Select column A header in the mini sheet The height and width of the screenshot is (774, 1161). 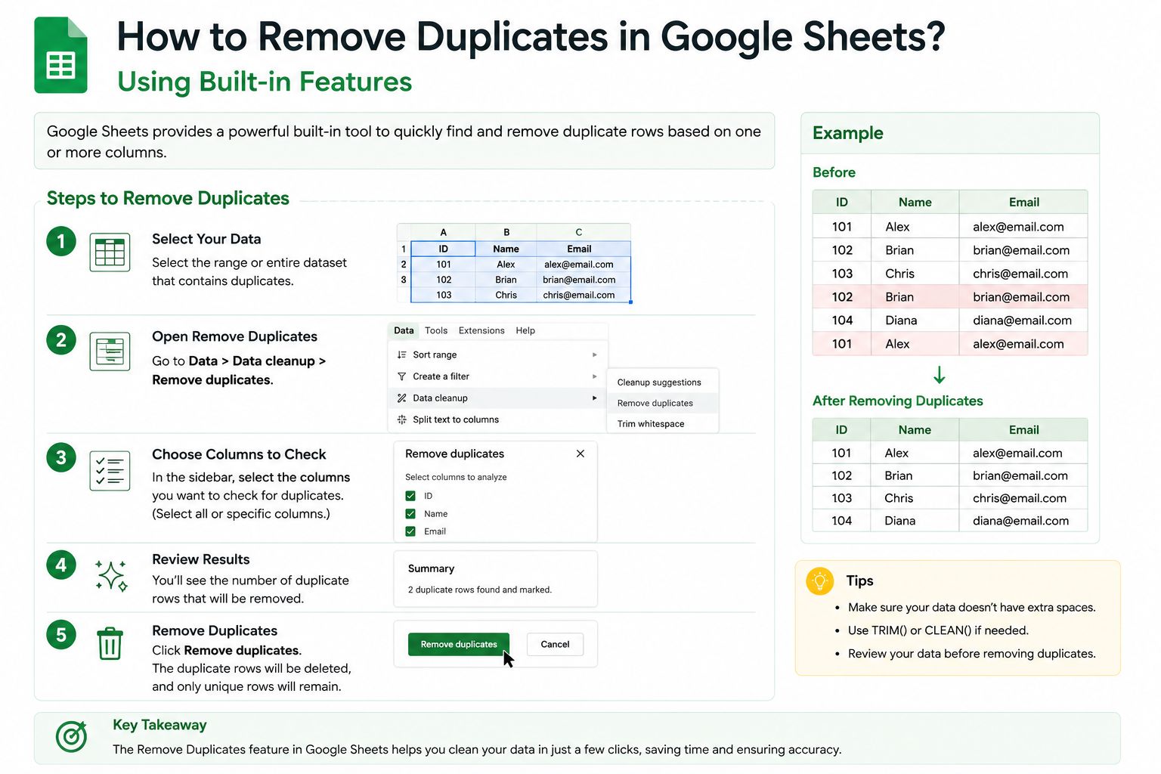tap(443, 232)
